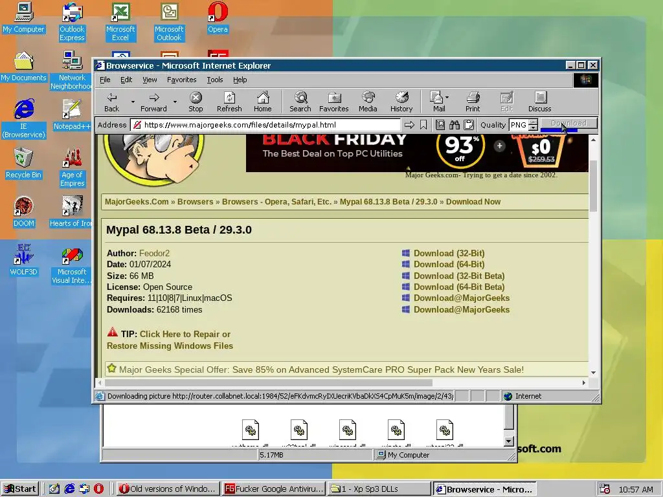Select the WOLF3D desktop icon
663x497 pixels.
pos(24,260)
